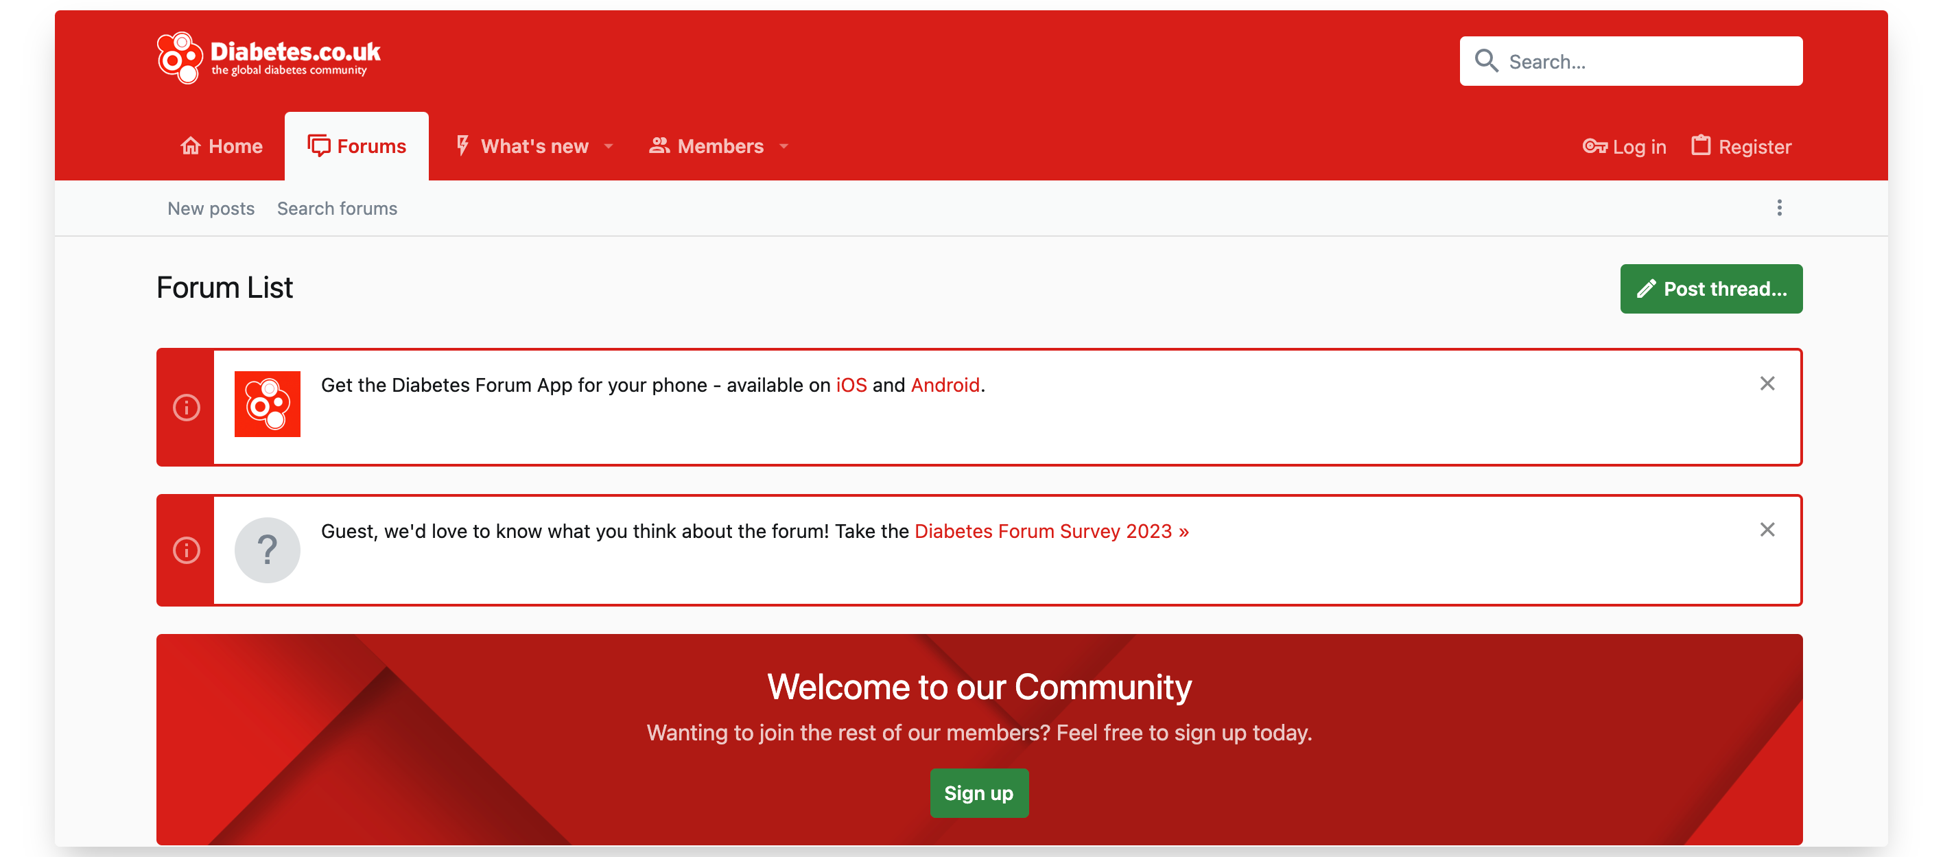
Task: Expand the What's new dropdown arrow
Action: 609,147
